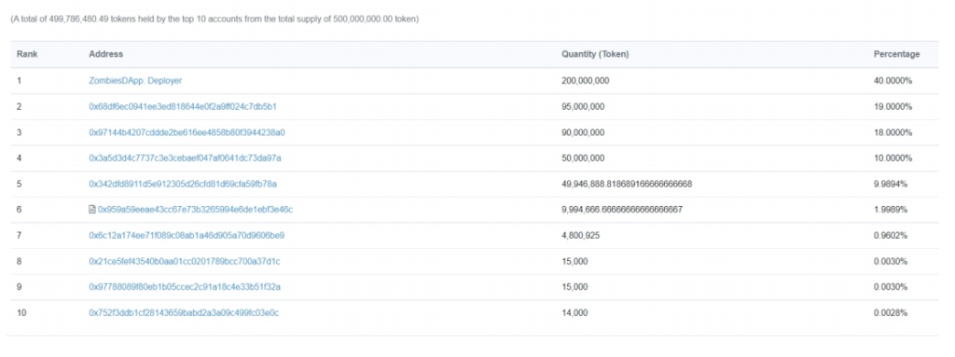
Task: Select quantity 200,000,000
Action: click(586, 80)
